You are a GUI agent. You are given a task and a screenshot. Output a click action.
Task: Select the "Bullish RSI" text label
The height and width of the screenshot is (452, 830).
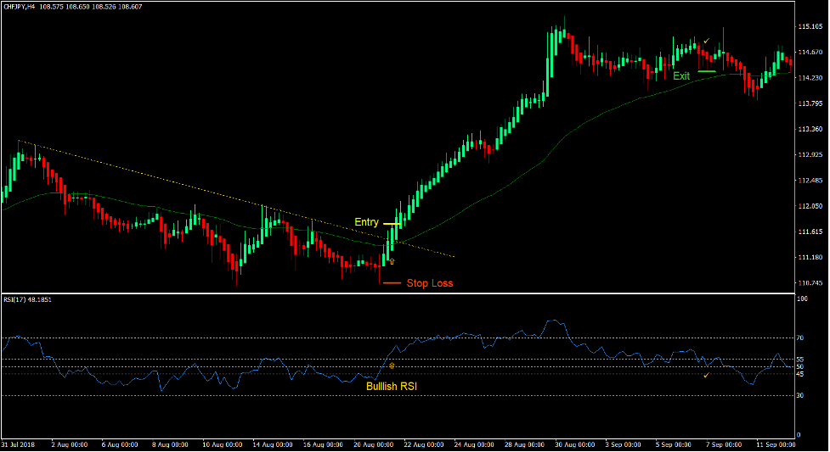(x=392, y=387)
